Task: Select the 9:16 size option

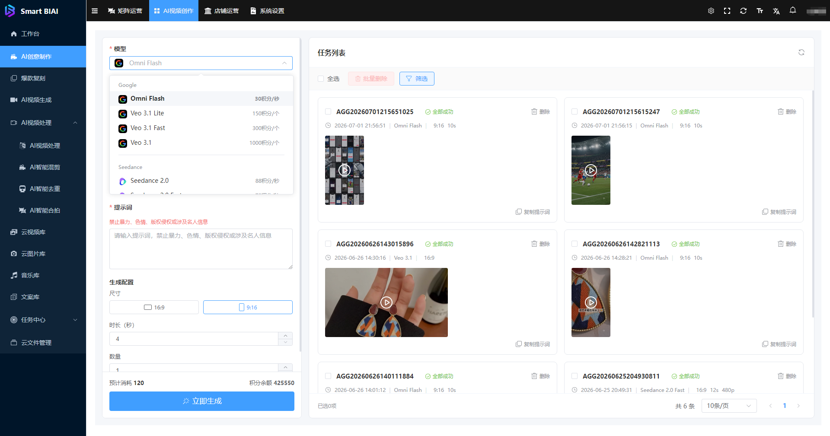Action: pos(248,307)
